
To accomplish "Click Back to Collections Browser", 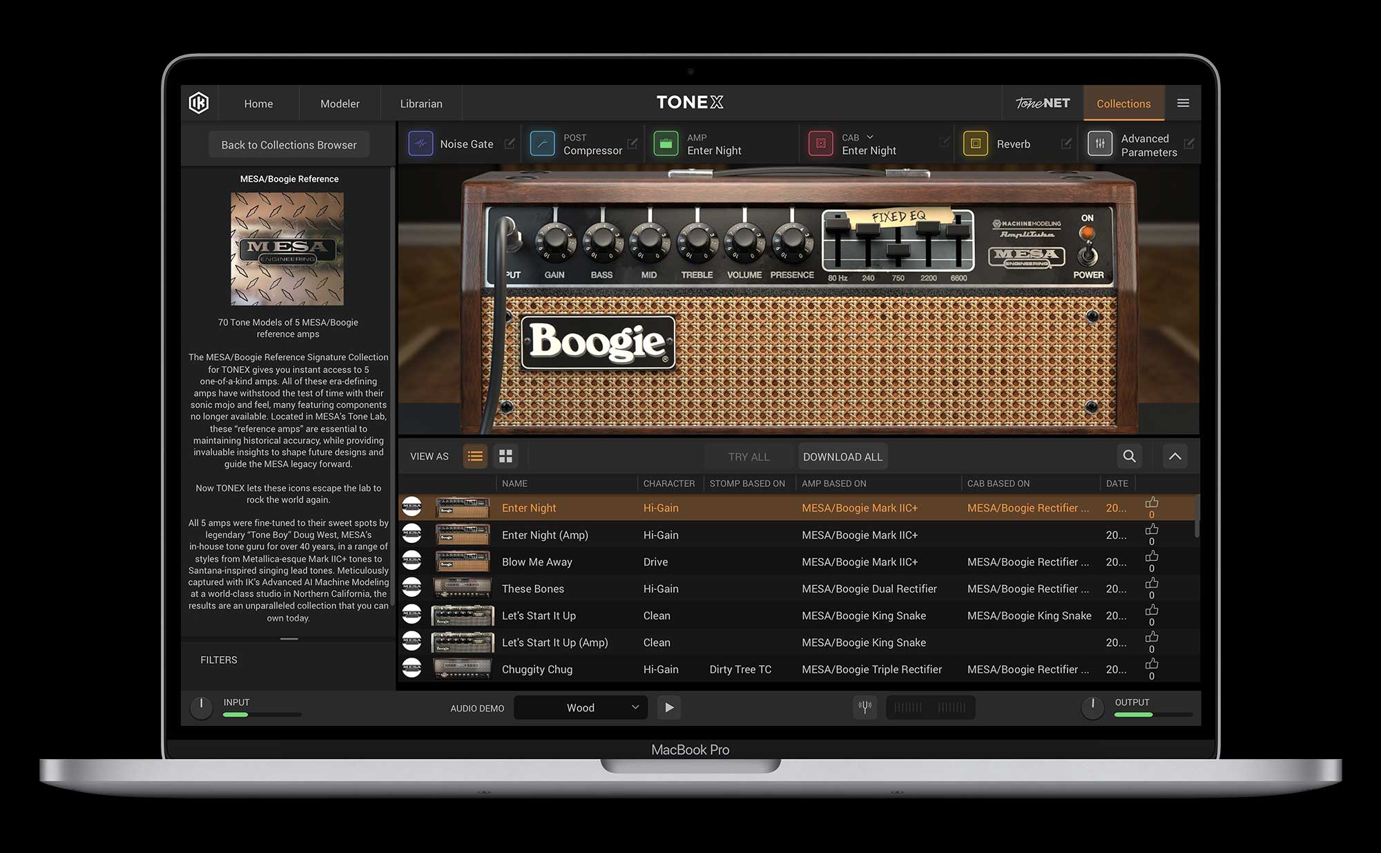I will [x=289, y=145].
